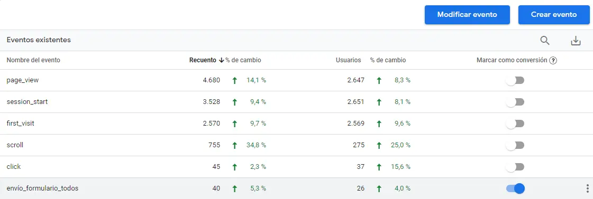The image size is (593, 199).
Task: Click the Recuento sort arrow icon
Action: pyautogui.click(x=221, y=60)
